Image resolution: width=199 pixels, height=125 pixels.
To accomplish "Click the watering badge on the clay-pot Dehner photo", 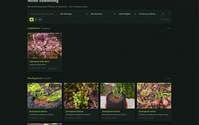I will (x=128, y=85).
